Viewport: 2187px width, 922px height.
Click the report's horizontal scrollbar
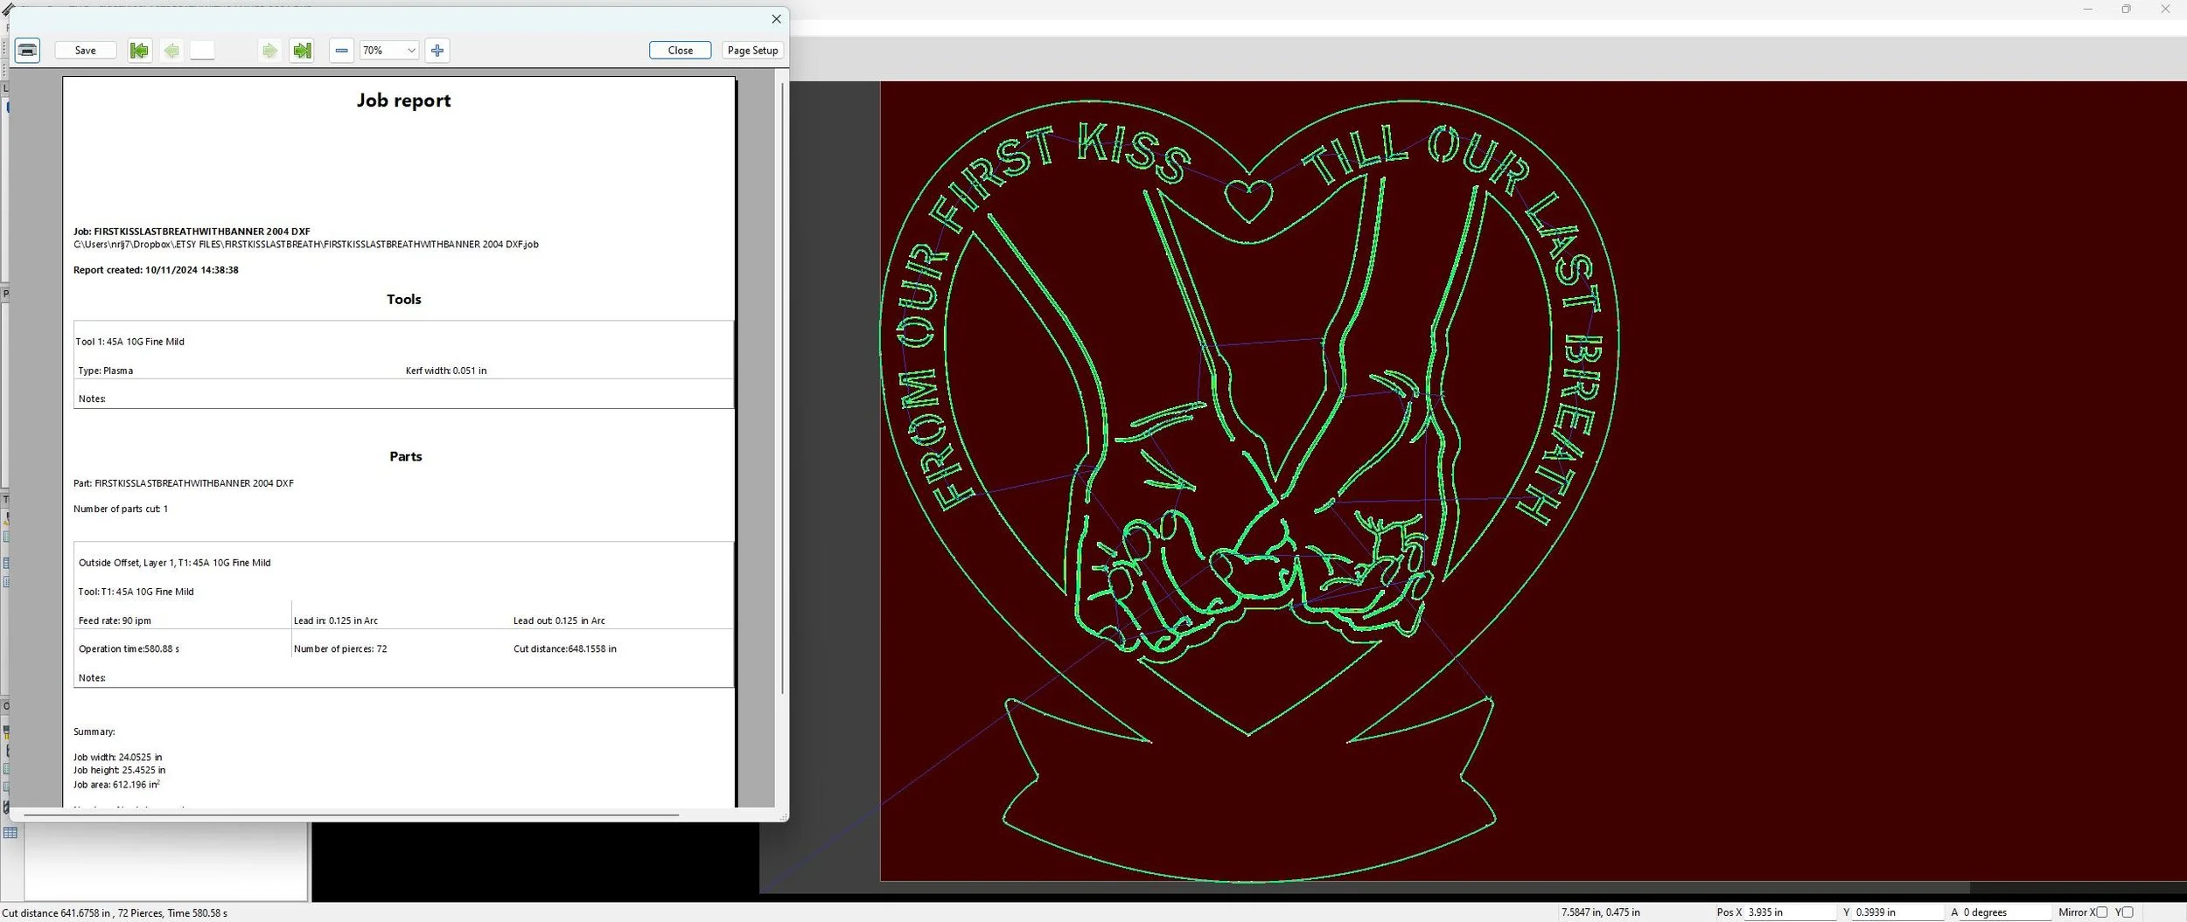pos(351,815)
